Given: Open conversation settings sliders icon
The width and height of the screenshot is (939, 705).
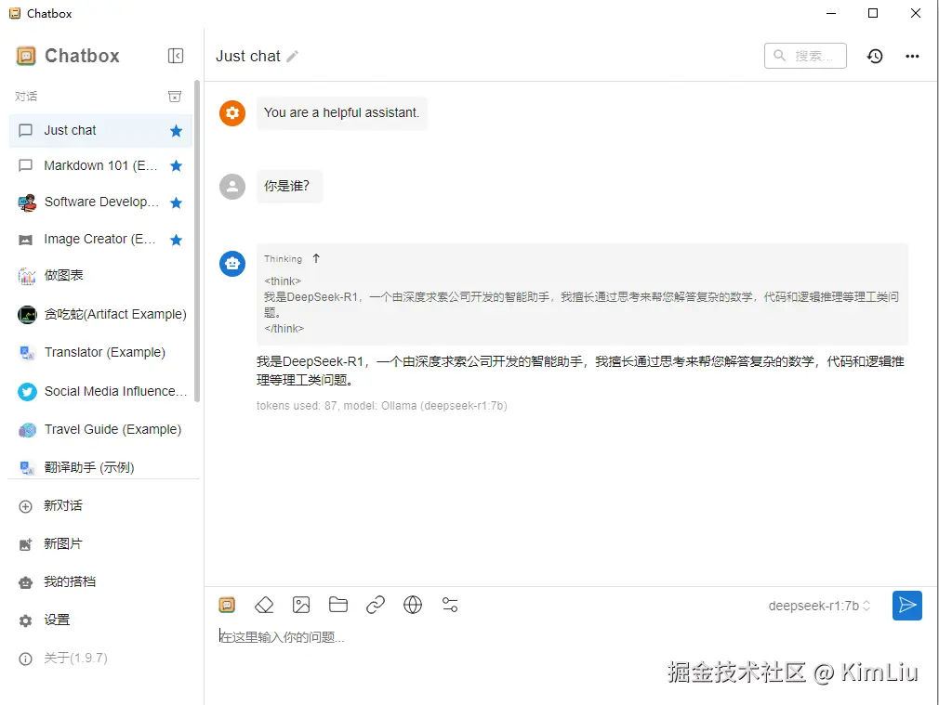Looking at the screenshot, I should pos(450,605).
